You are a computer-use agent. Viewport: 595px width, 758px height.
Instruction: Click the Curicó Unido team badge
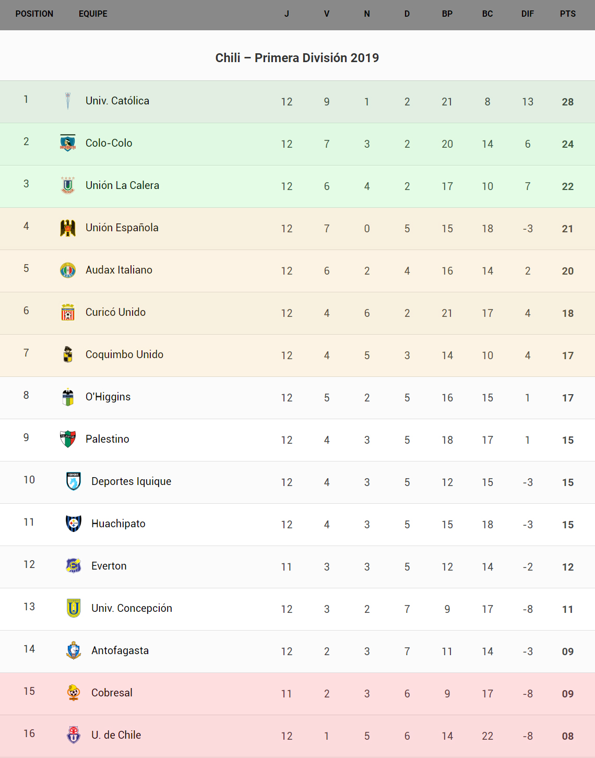(x=68, y=312)
